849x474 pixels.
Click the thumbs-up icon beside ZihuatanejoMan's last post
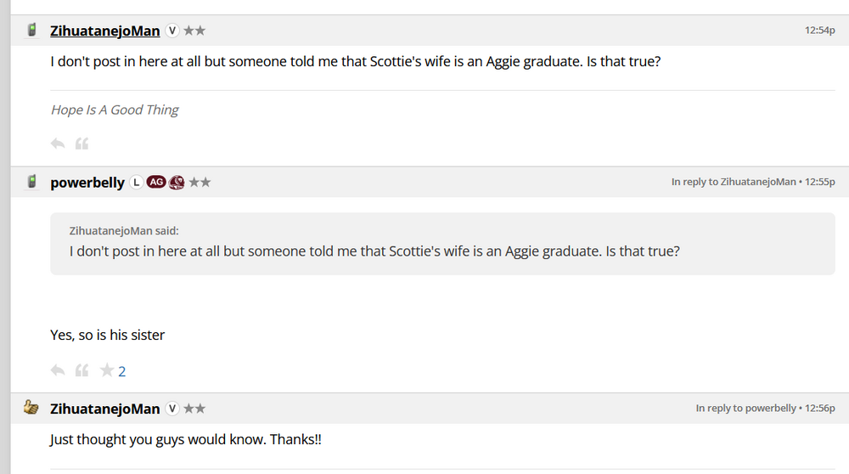(31, 408)
